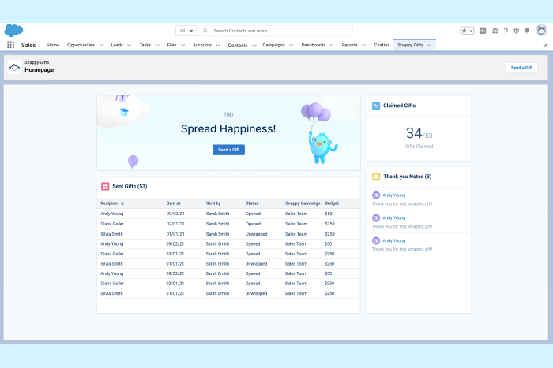Viewport: 553px width, 368px height.
Task: Open the global actions plus icon
Action: point(483,31)
